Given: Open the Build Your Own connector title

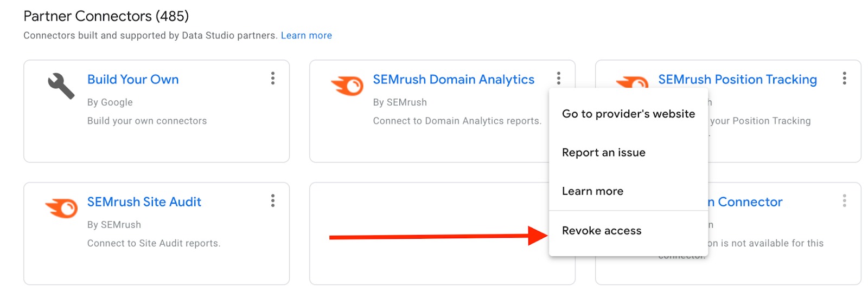Looking at the screenshot, I should tap(133, 80).
